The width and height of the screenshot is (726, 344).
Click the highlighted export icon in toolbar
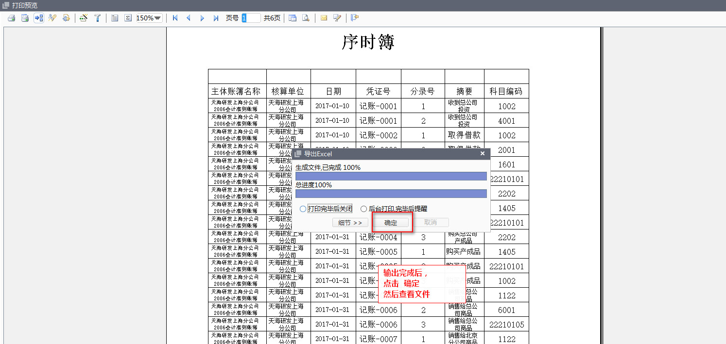coord(39,18)
